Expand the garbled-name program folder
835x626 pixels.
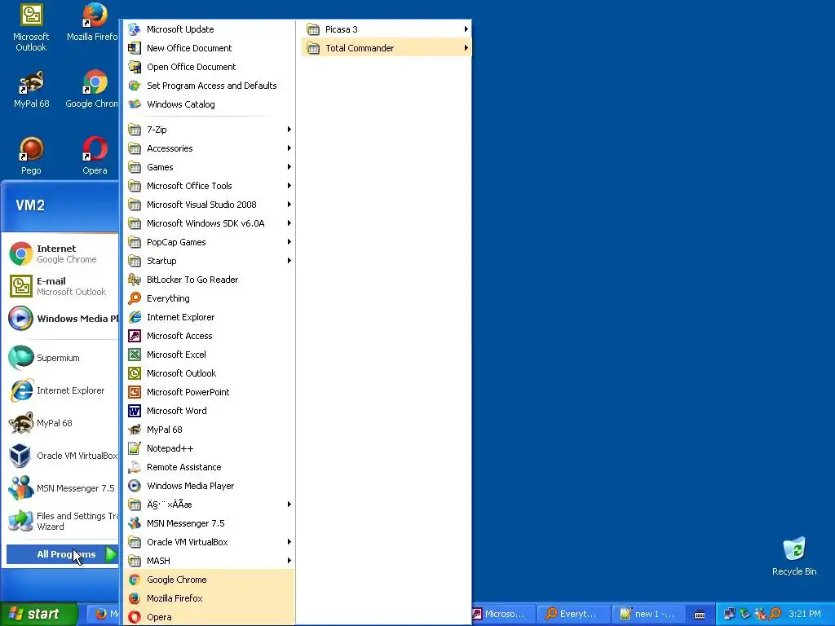click(209, 504)
